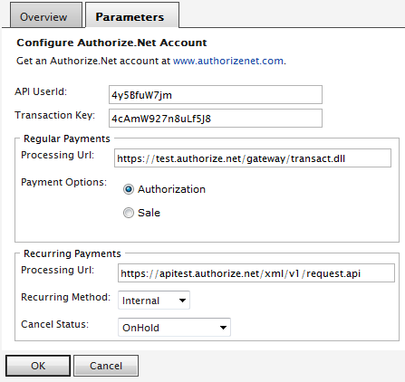Screen dimensions: 405x382
Task: Click the Payment Options label
Action: (63, 182)
